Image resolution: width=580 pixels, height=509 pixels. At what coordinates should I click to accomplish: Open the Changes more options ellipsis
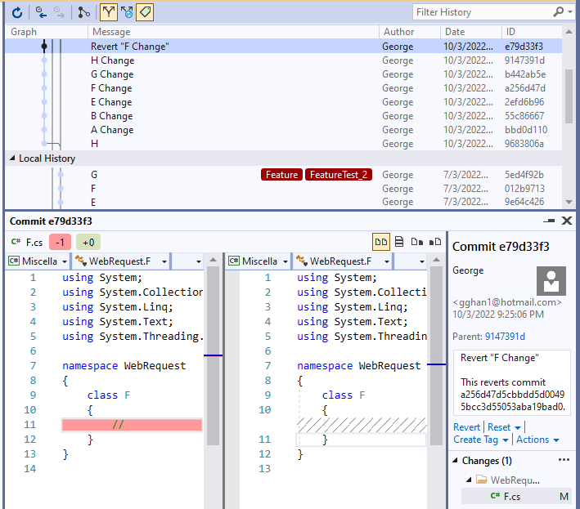(x=563, y=460)
